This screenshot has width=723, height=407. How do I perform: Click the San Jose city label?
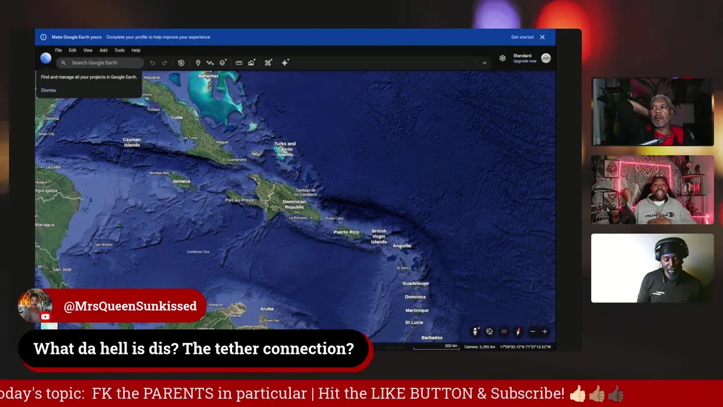[62, 270]
